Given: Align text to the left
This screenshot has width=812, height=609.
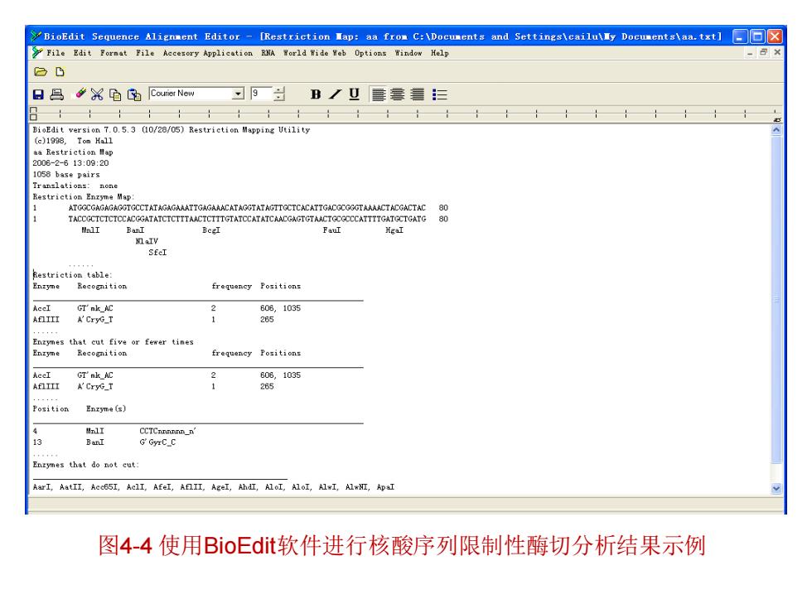Looking at the screenshot, I should pos(379,94).
